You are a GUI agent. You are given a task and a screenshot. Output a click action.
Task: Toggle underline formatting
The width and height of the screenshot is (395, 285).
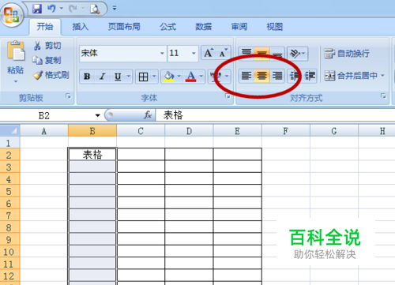coord(118,77)
